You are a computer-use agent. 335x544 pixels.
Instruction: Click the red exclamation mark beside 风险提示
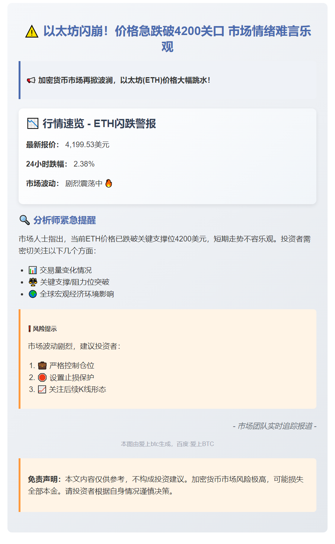pyautogui.click(x=30, y=329)
